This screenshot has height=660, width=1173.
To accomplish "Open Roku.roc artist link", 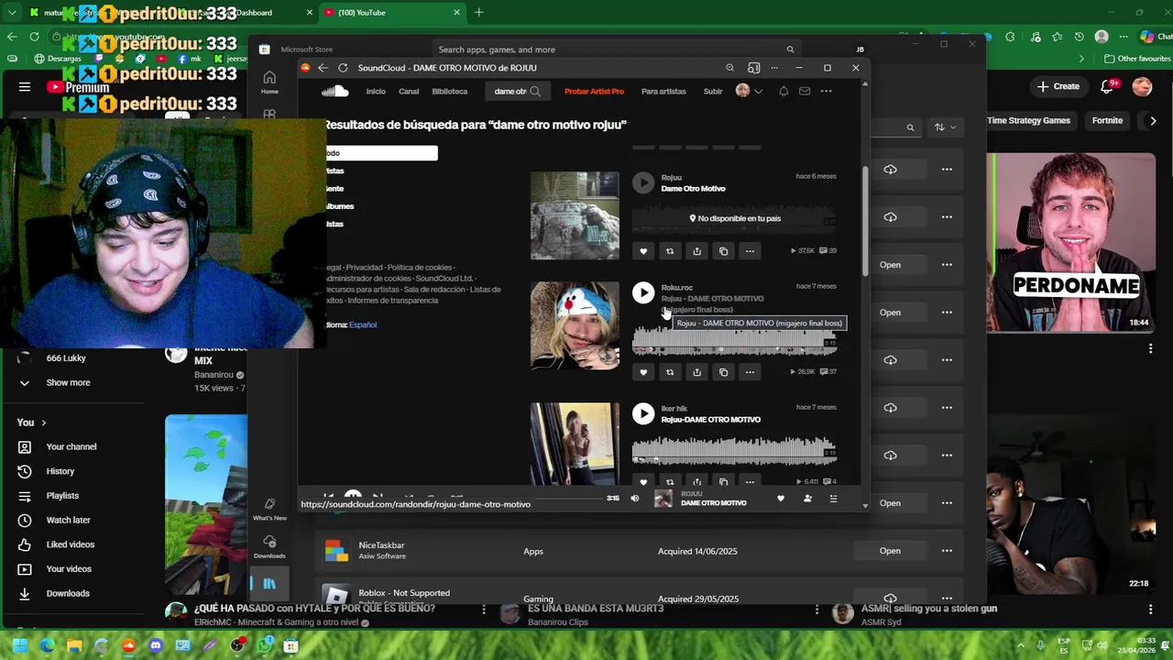I will (677, 288).
